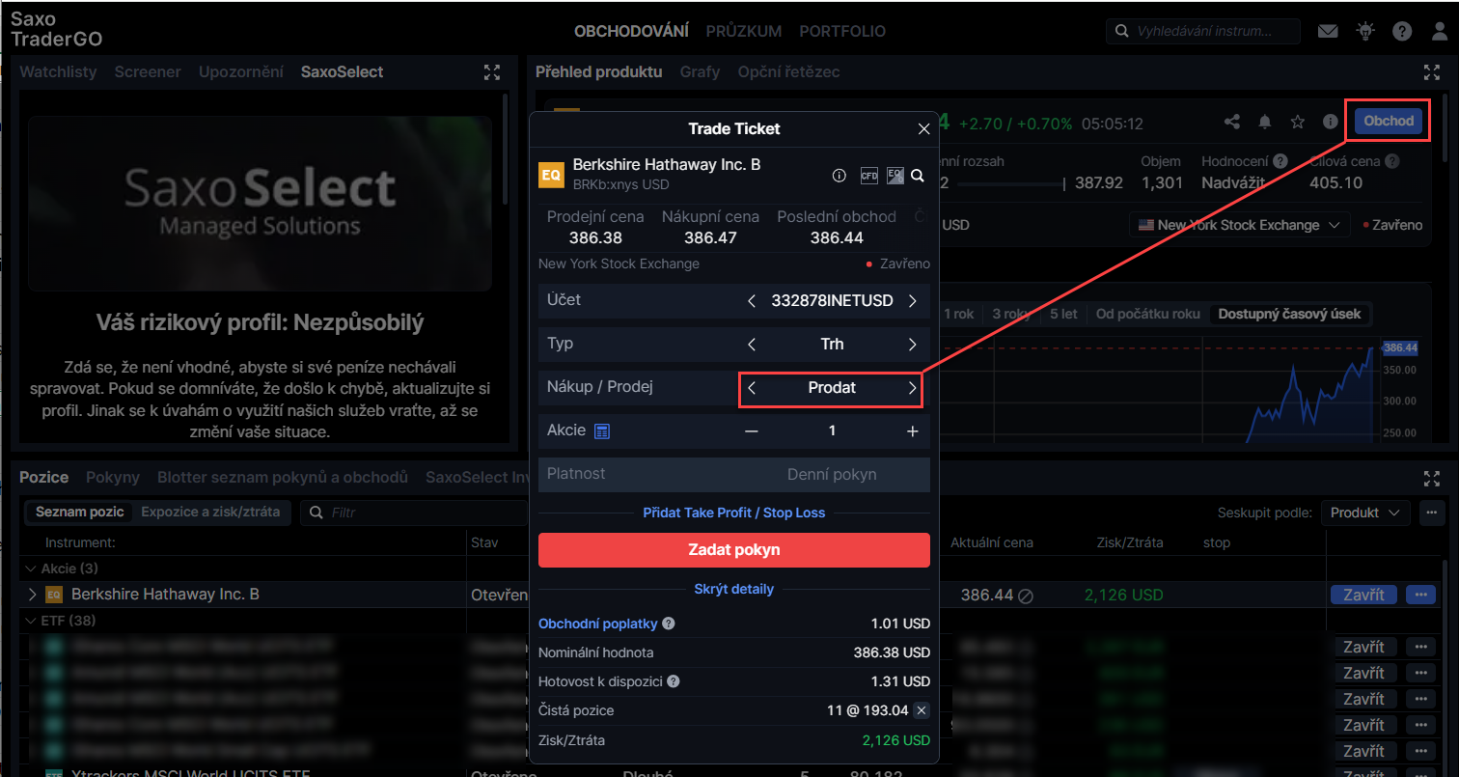1459x777 pixels.
Task: Select Od počátku roku chart range
Action: [x=1147, y=314]
